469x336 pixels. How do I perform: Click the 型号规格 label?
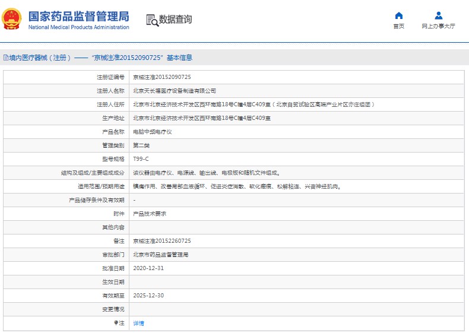[113, 159]
